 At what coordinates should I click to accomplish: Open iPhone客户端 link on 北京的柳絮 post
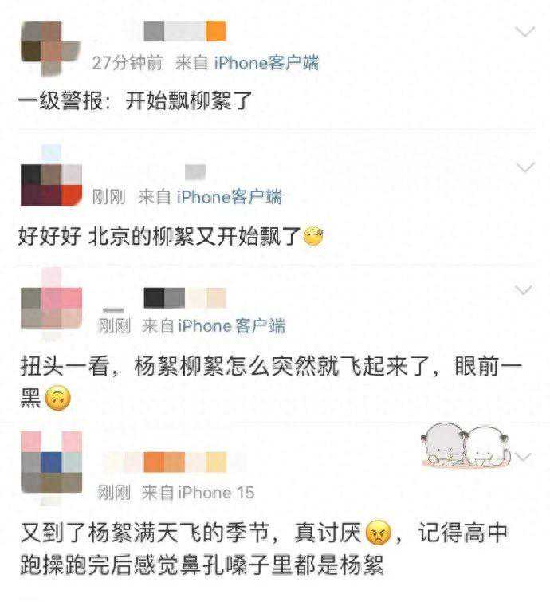[x=230, y=197]
